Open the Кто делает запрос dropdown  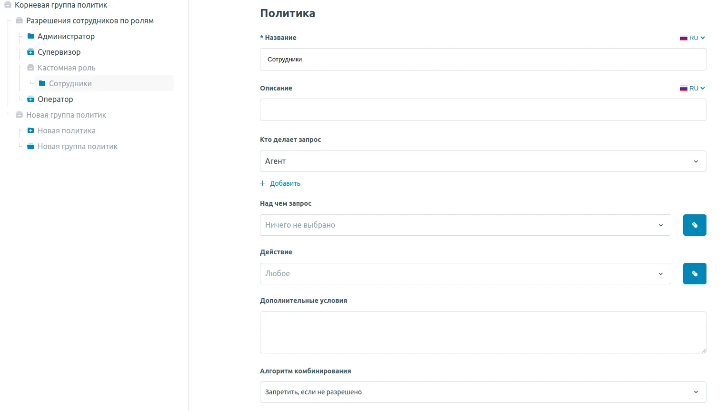[483, 161]
